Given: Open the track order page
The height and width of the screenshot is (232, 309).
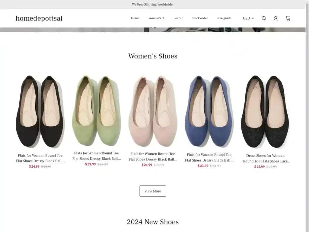Looking at the screenshot, I should (200, 18).
